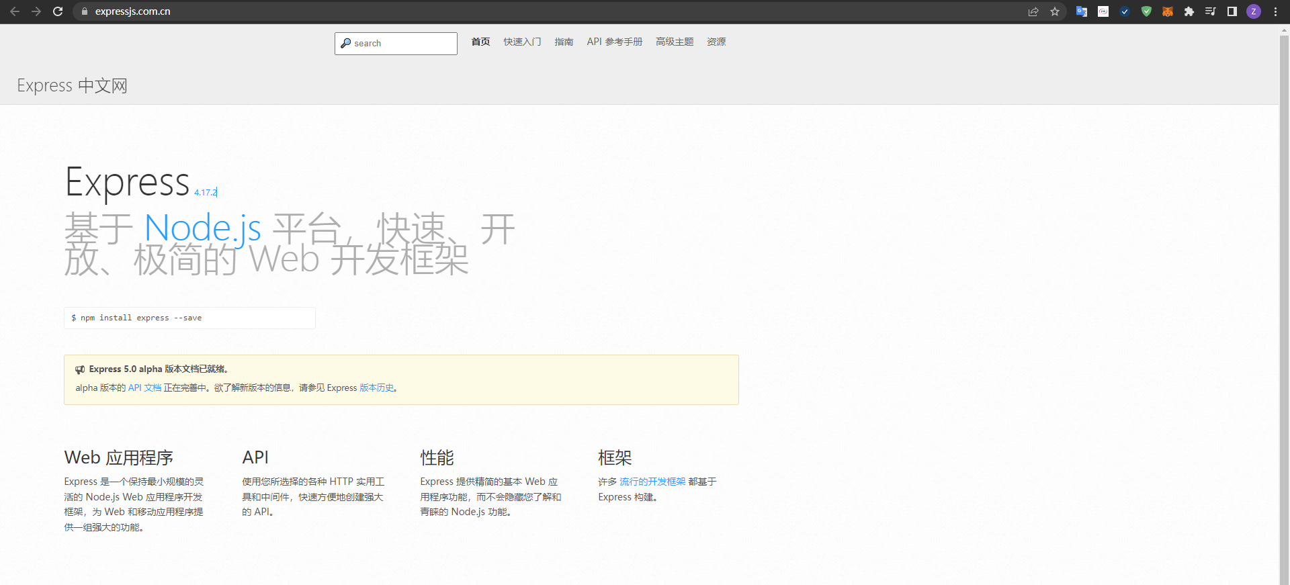Click the Express 中文网 site logo
The height and width of the screenshot is (585, 1290).
pyautogui.click(x=72, y=86)
